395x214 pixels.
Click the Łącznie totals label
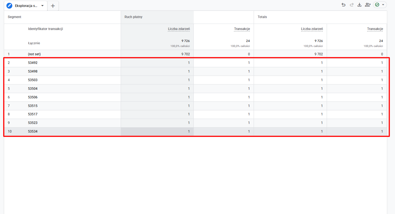tap(34, 43)
